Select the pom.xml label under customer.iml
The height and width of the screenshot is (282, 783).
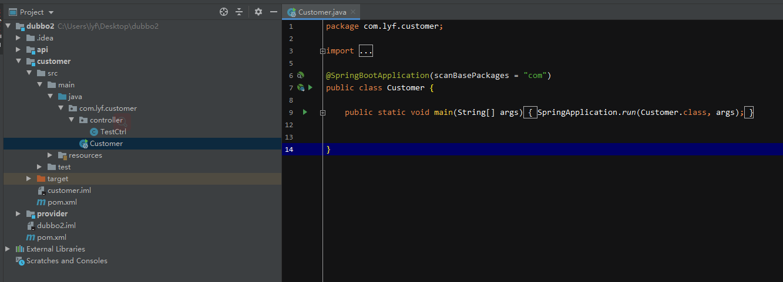click(x=62, y=202)
